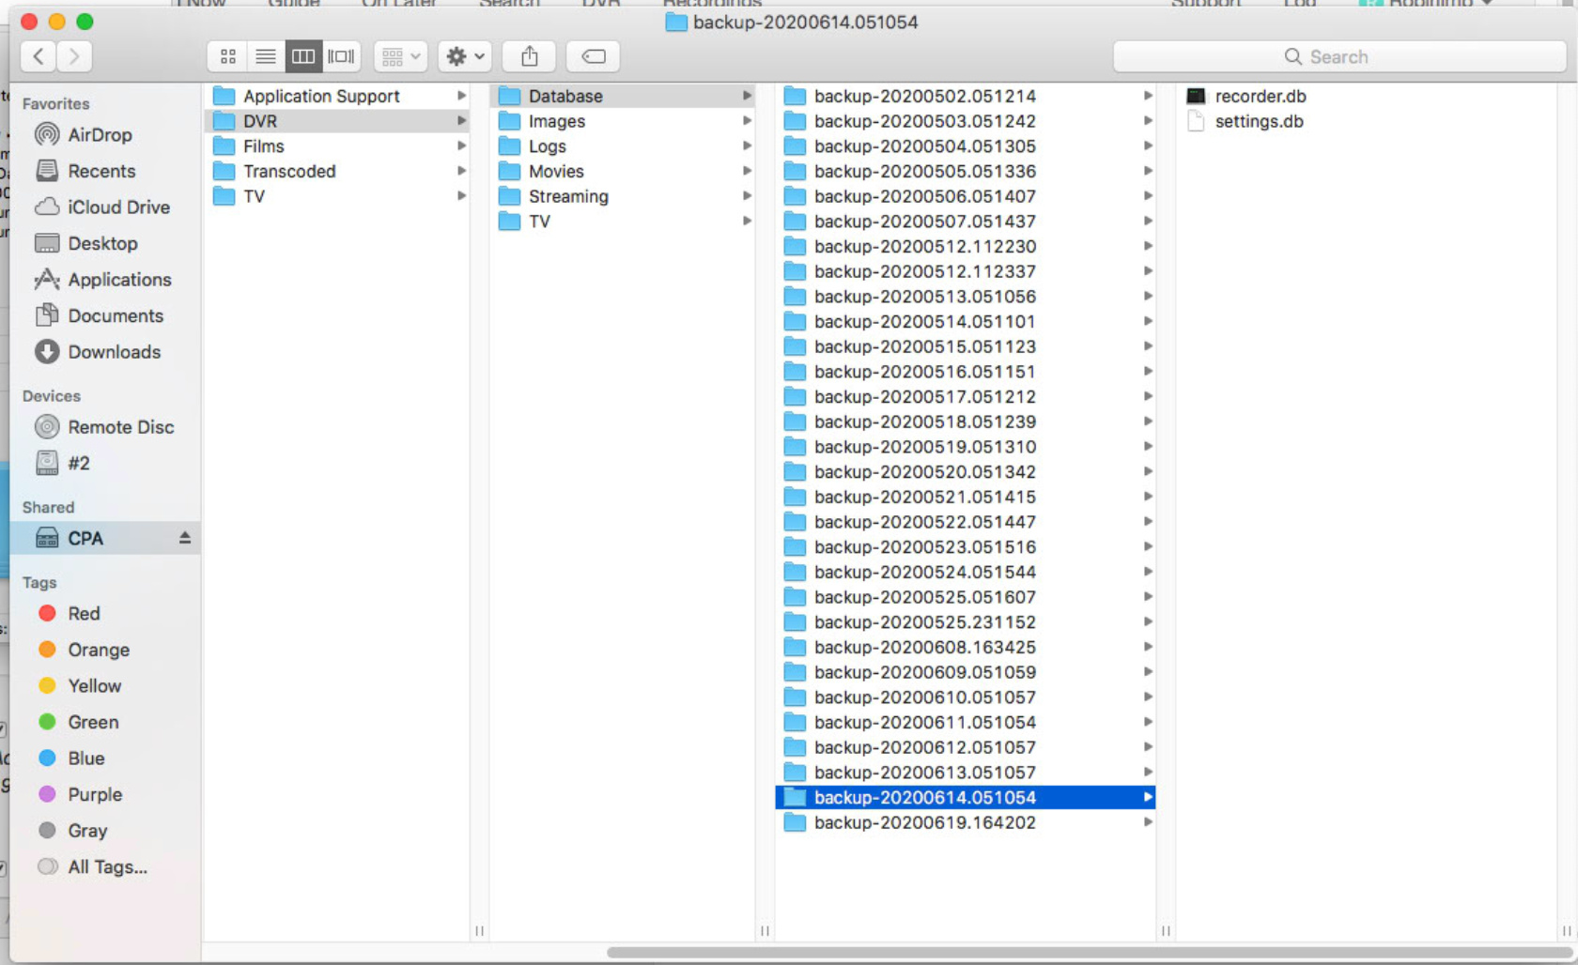Eject the CPA shared volume
The height and width of the screenshot is (965, 1578).
184,538
